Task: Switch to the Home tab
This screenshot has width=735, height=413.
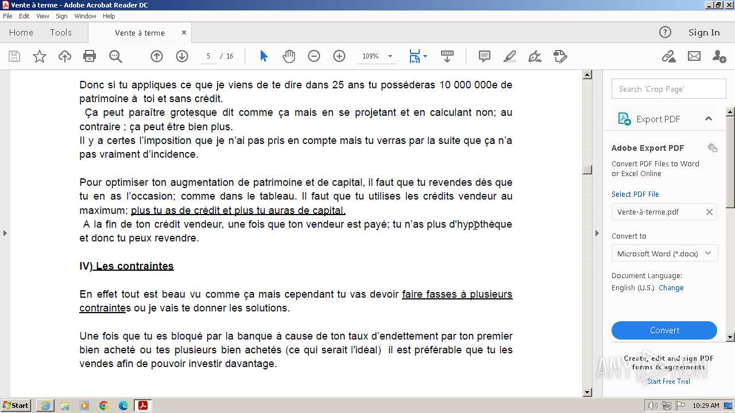Action: pos(21,33)
